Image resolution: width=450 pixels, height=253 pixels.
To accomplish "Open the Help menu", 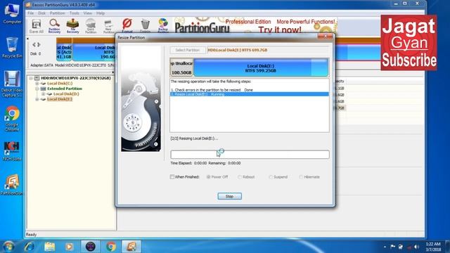I will coord(101,13).
